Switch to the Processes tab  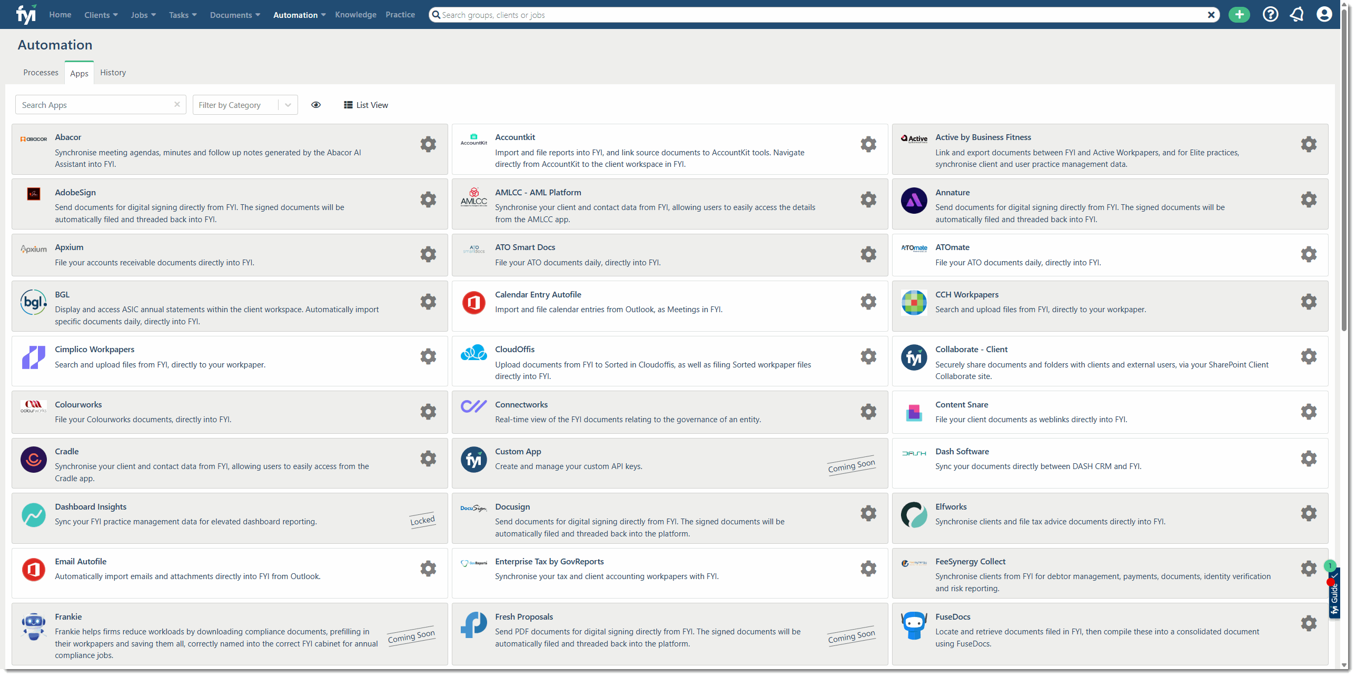click(x=41, y=73)
